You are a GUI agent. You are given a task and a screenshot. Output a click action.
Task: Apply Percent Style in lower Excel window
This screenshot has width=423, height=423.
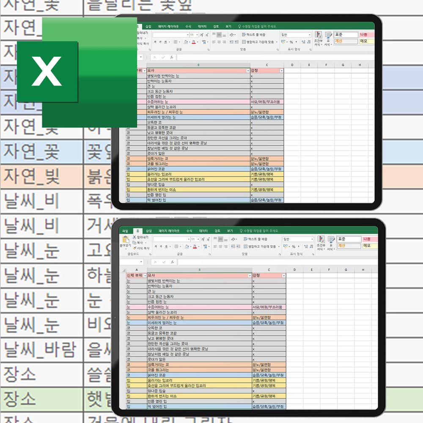(294, 247)
